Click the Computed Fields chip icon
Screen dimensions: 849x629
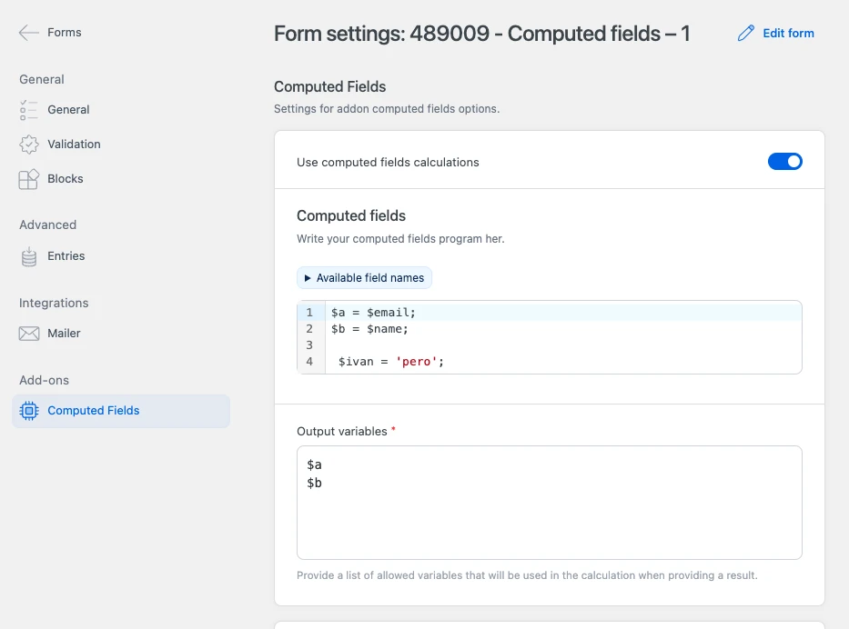(29, 411)
